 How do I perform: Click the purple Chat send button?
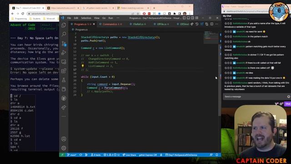pyautogui.click(x=288, y=104)
